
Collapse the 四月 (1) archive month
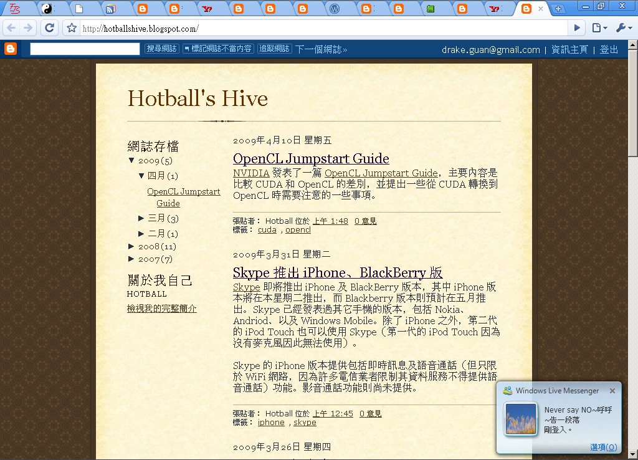click(x=141, y=176)
